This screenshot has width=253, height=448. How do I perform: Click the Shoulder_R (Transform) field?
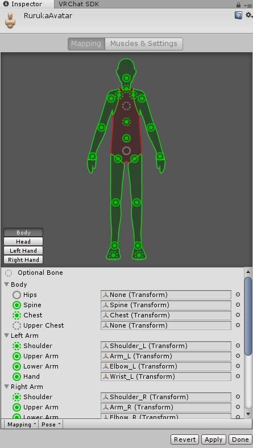pos(166,397)
